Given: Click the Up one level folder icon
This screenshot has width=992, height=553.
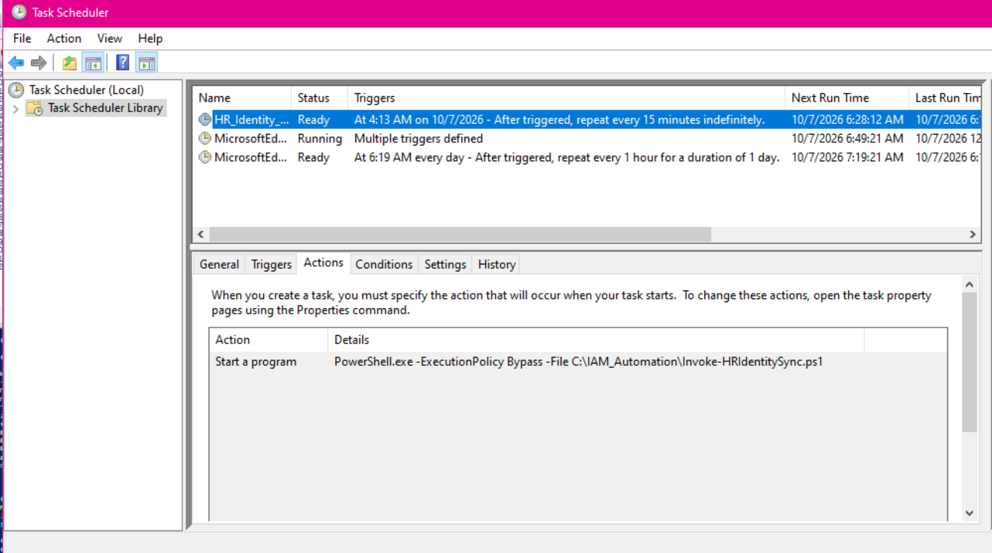Looking at the screenshot, I should [70, 63].
